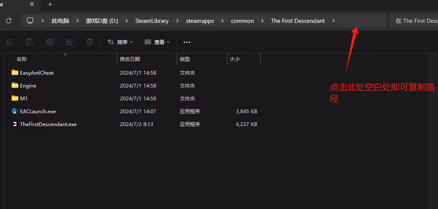Click date 2024/7/2 8:13
Screen dimensions: 438x209
137,124
